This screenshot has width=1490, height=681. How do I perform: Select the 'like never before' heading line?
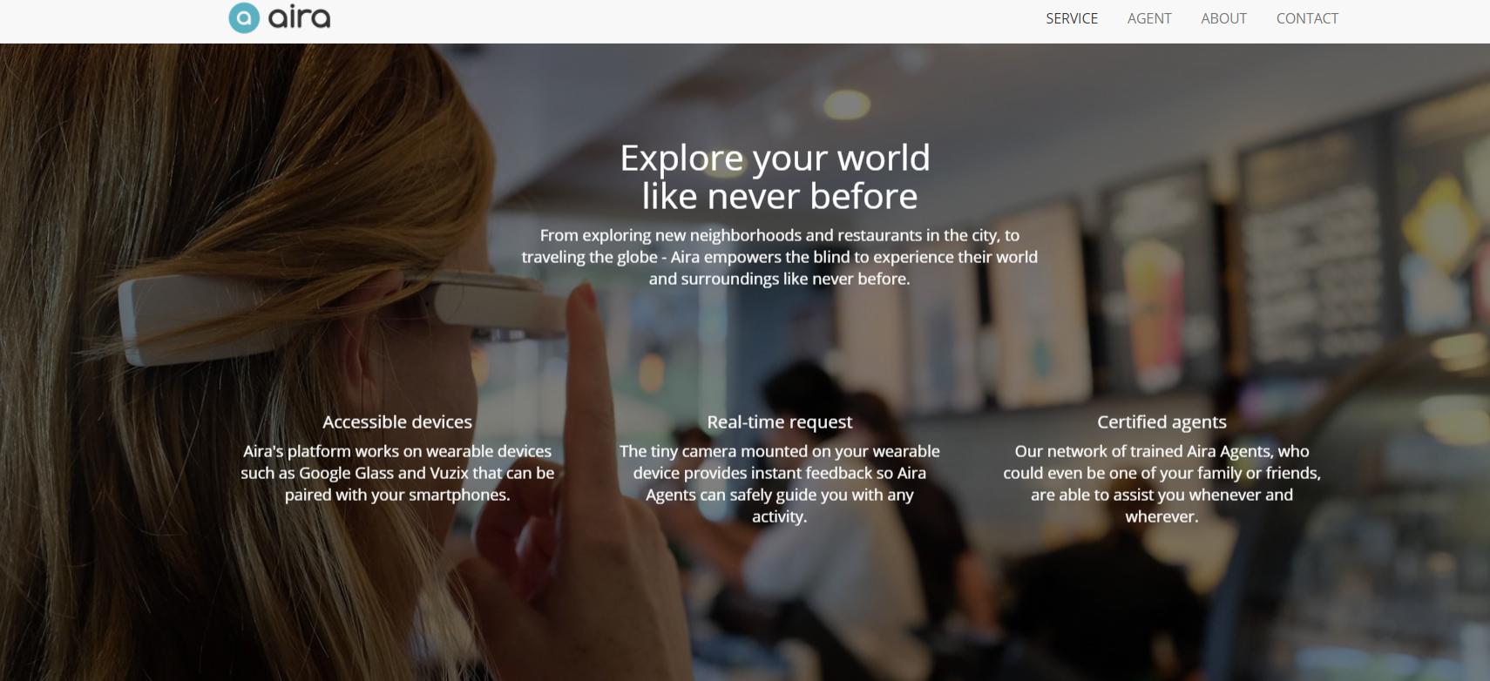point(780,196)
